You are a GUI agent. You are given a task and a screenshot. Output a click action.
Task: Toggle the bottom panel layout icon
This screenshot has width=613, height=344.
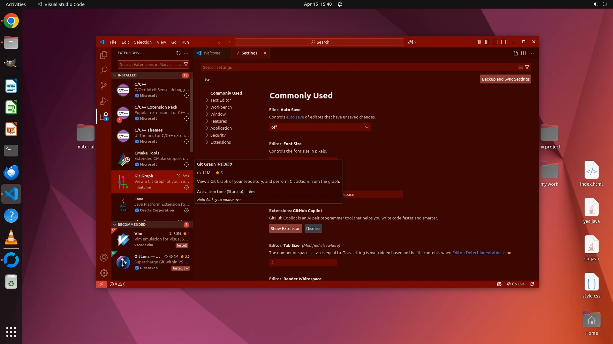pyautogui.click(x=495, y=42)
